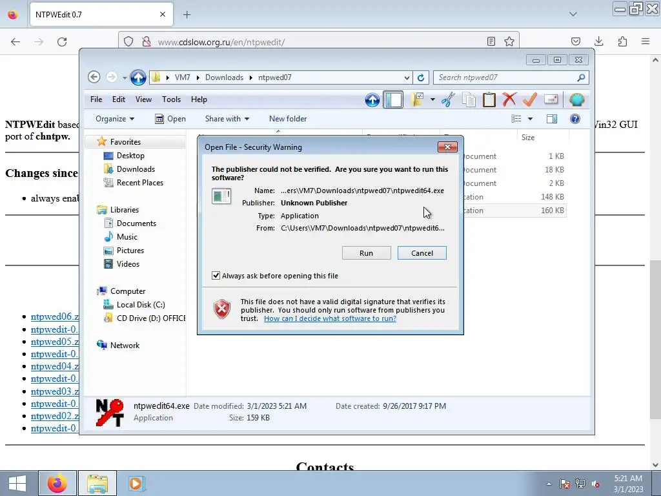Click the Explorer Back arrow button
The width and height of the screenshot is (661, 496).
pos(94,77)
